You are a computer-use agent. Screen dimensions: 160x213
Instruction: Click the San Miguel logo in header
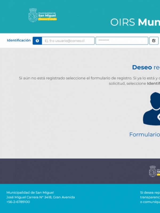tap(43, 15)
